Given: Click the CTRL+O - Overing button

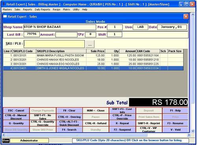Looking at the screenshot, I should pos(69,117).
